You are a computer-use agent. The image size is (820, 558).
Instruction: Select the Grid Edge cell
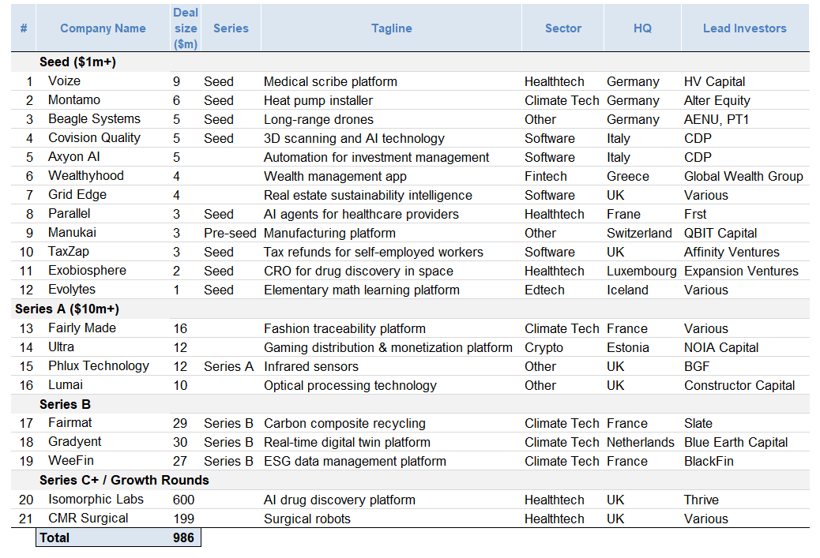pyautogui.click(x=77, y=195)
